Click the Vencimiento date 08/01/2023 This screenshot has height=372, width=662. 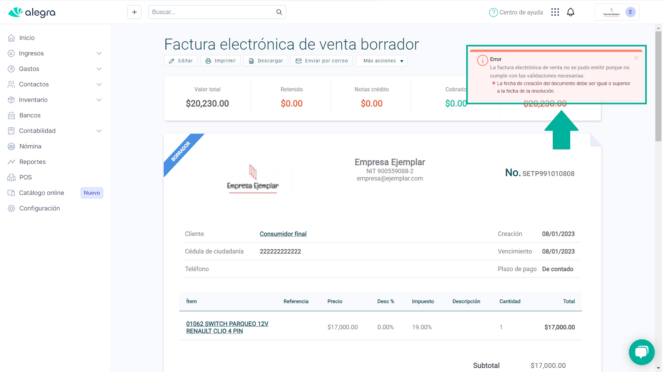click(558, 251)
